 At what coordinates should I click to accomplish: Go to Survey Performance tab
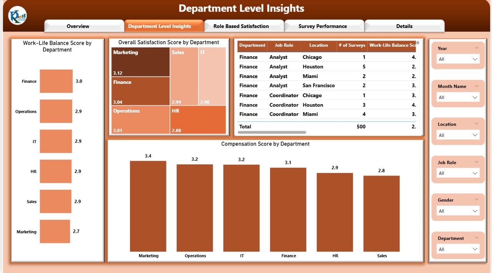[324, 26]
